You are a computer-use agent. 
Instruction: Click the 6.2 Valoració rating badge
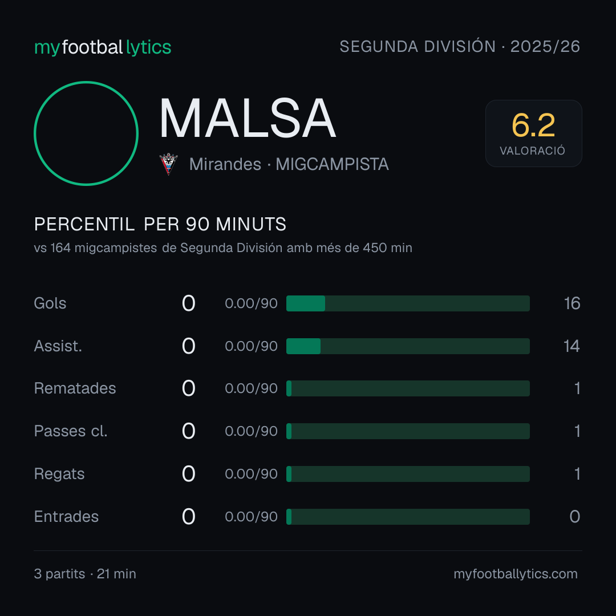(533, 133)
